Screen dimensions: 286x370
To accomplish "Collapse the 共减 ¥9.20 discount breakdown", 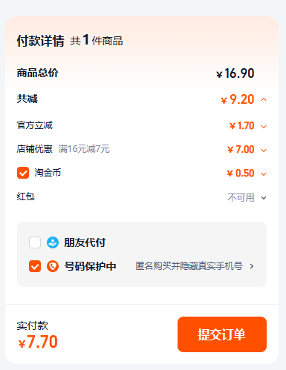I will click(x=264, y=99).
